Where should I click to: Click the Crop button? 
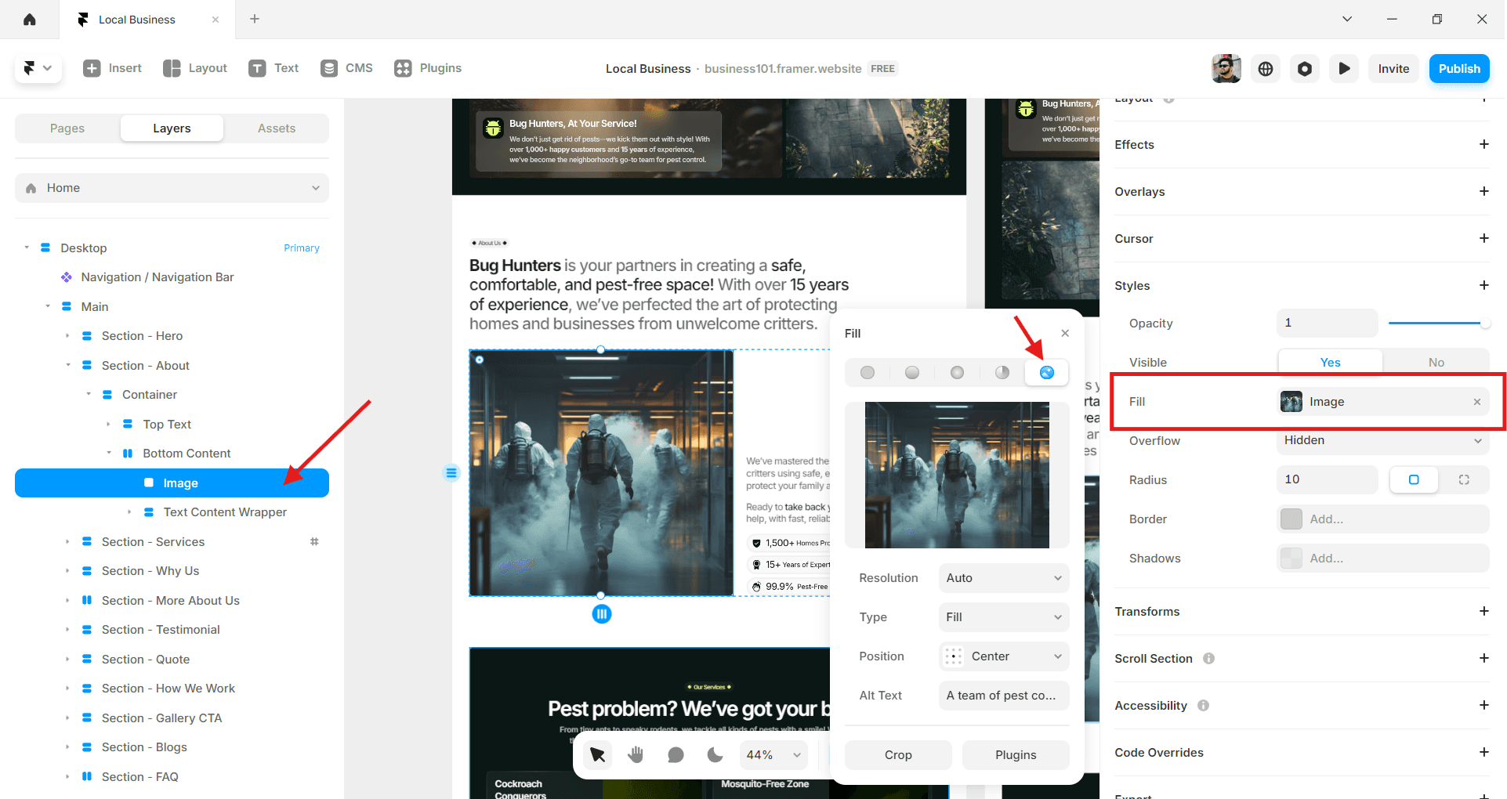tap(898, 755)
